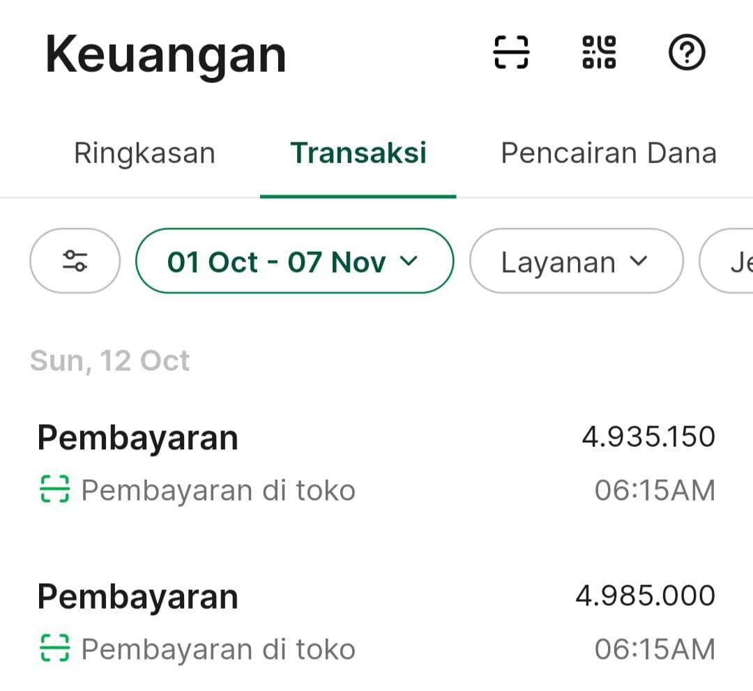
Task: Tap scan icon beside 4.985.000 payment
Action: click(54, 648)
